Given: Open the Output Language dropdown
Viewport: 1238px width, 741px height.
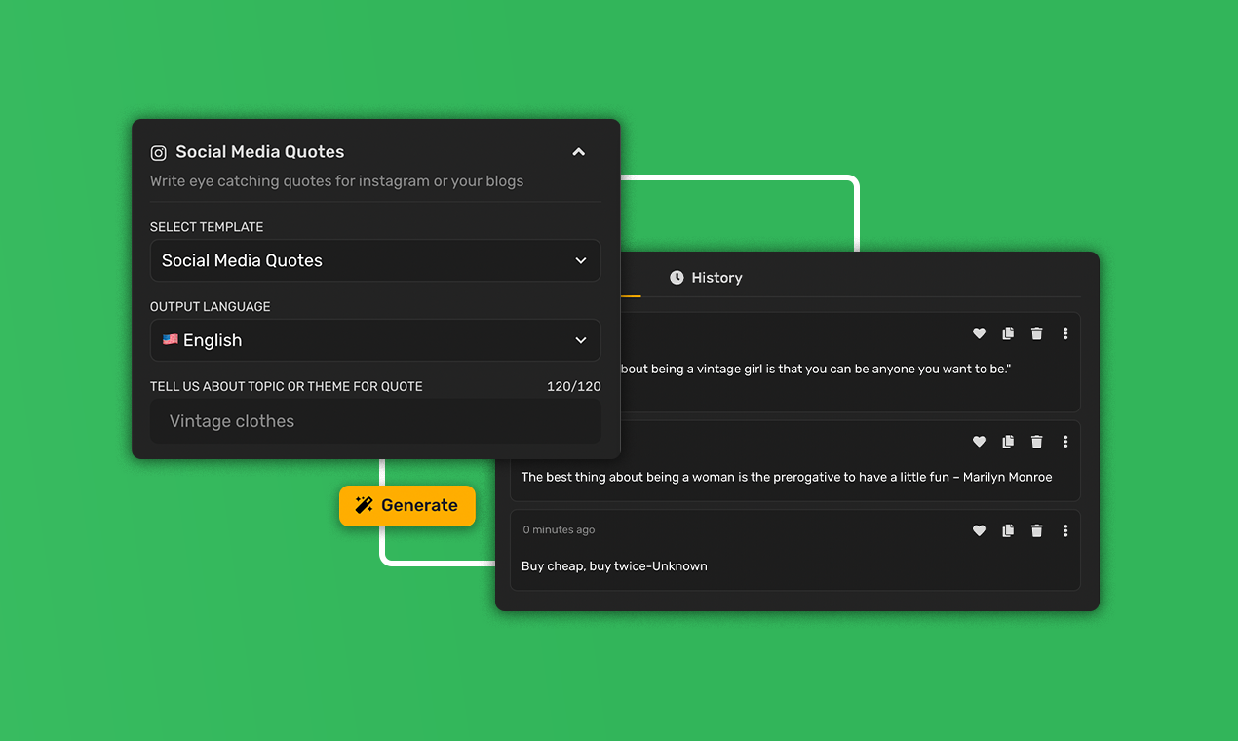Looking at the screenshot, I should (375, 340).
